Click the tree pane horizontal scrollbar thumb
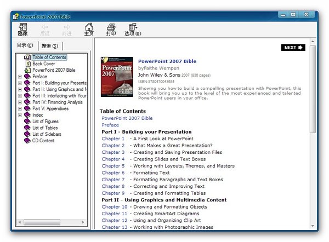Screen dimensions: 329x242 click(x=42, y=222)
